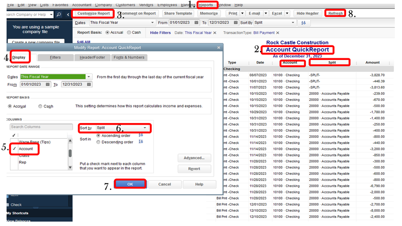Open the To date calendar in the report toolbar
Image resolution: width=402 pixels, height=226 pixels.
(x=236, y=23)
